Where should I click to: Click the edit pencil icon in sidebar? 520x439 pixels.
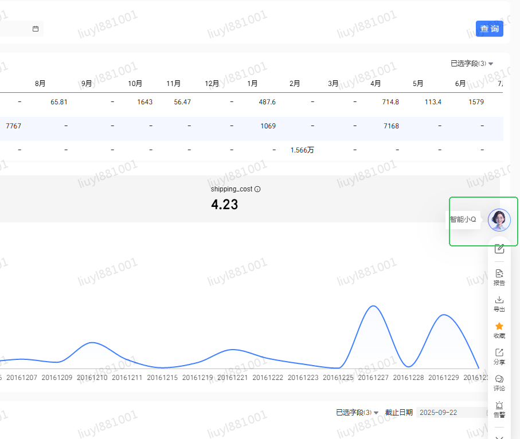tap(499, 249)
